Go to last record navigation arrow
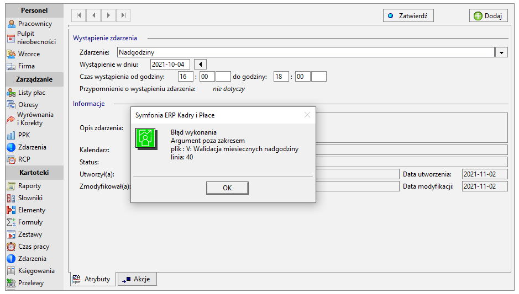The width and height of the screenshot is (519, 294). pos(123,15)
